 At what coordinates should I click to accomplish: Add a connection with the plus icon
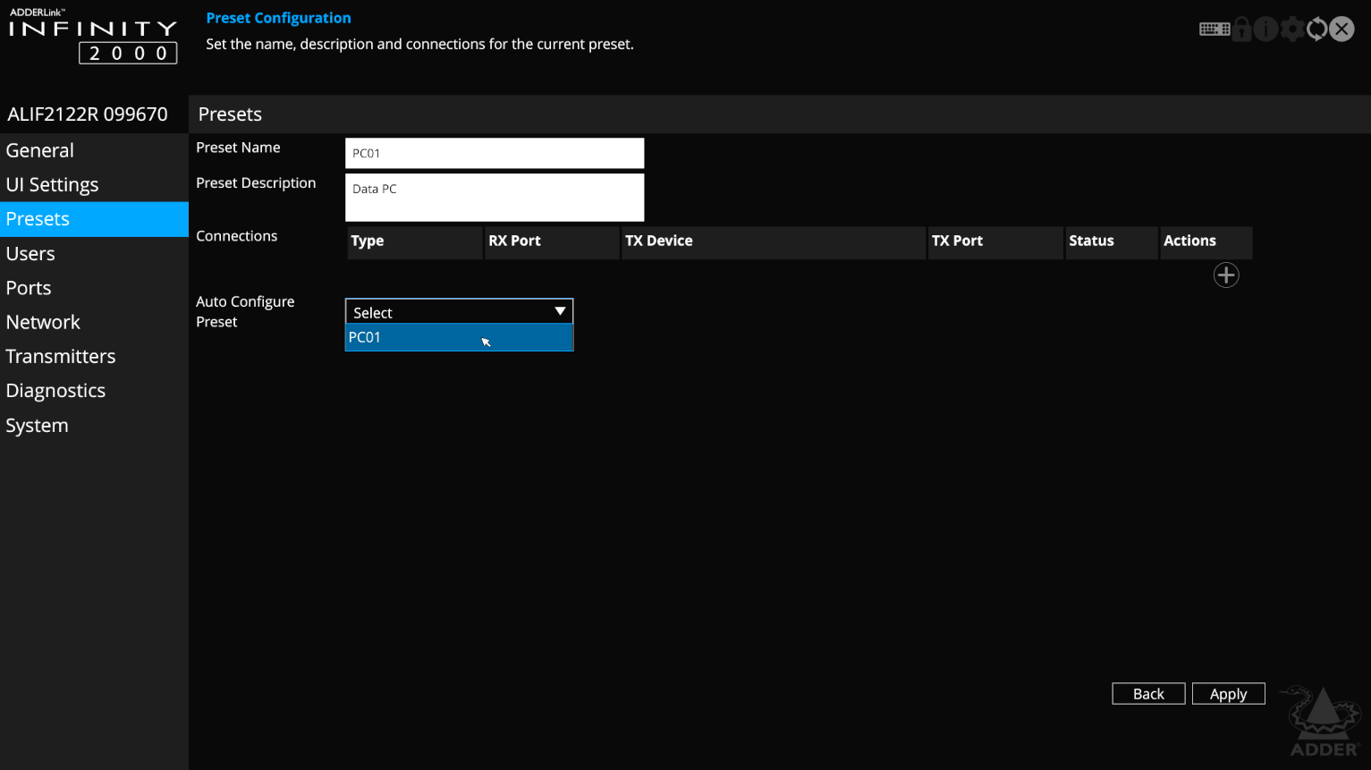coord(1225,275)
